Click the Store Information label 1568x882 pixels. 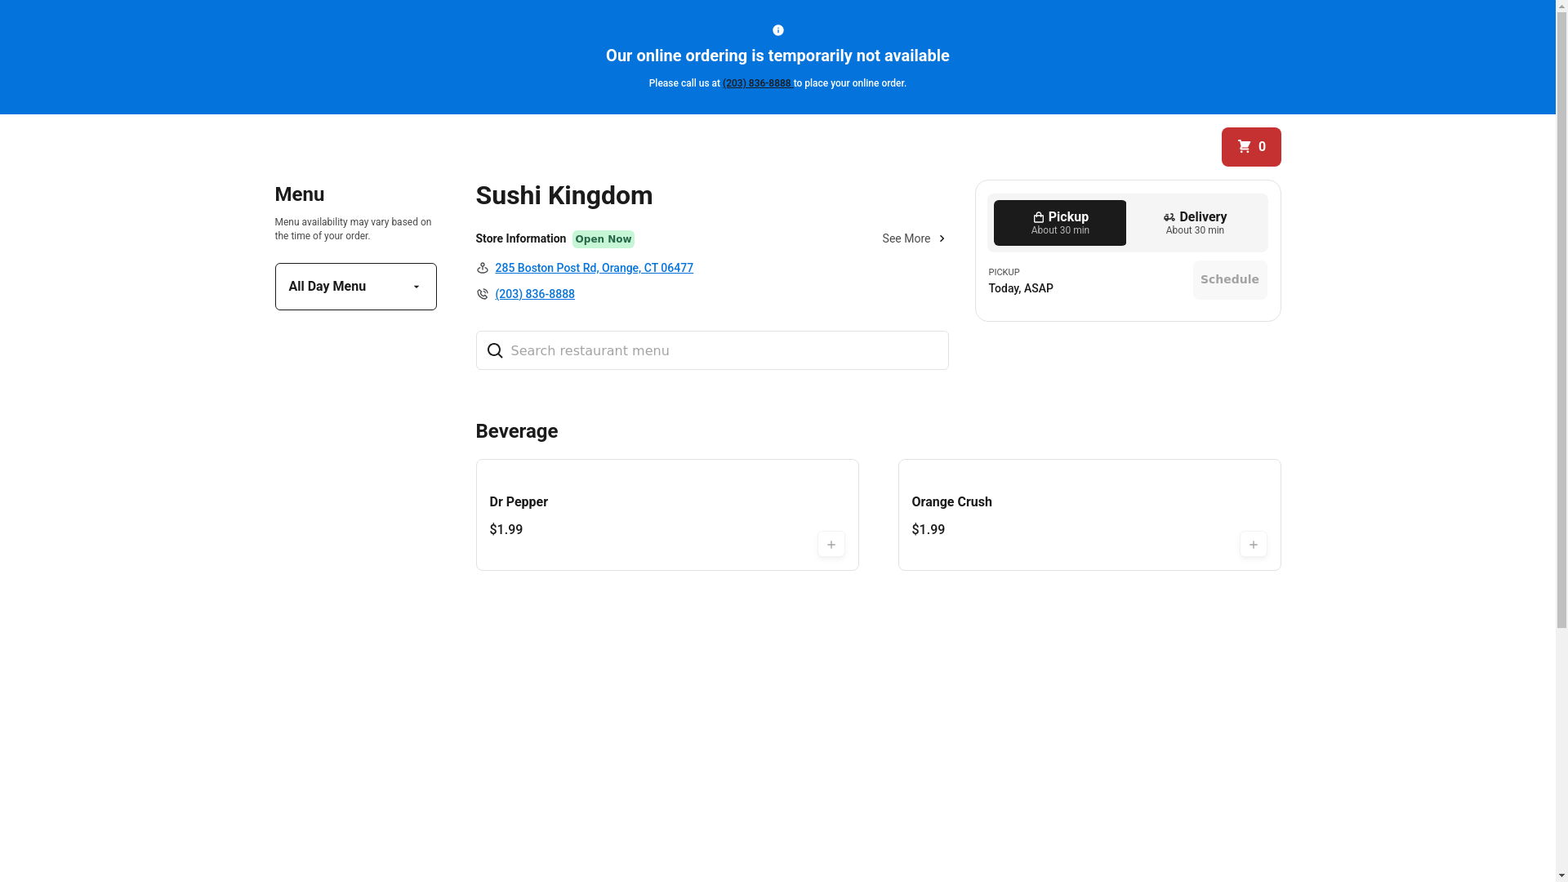point(520,238)
